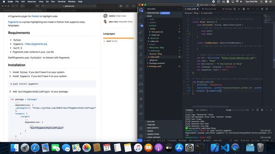Open Photos app from the Dock
Screen dimensions: 275x154
[86, 148]
